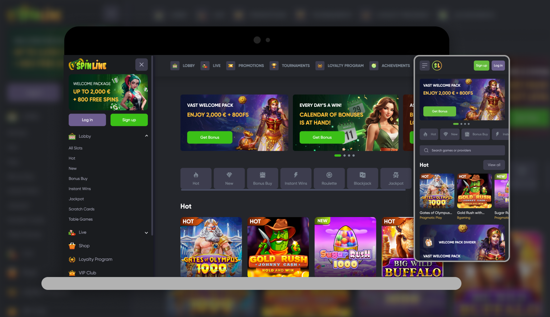Open Jackpot in sidebar list

point(76,199)
